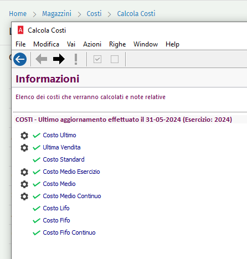Select the Costo Ultimo label
Viewport: 247px width, 259px height.
click(59, 135)
